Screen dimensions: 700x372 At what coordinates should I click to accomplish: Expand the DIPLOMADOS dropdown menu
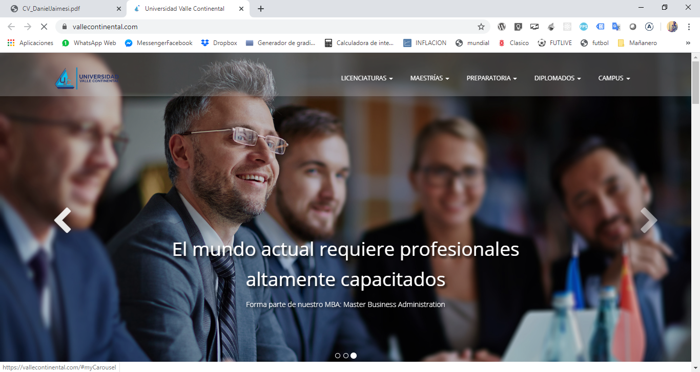pos(558,78)
